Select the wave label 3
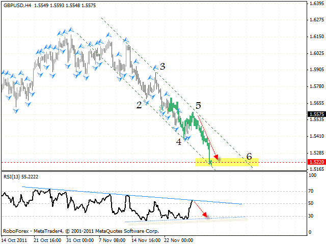The width and height of the screenshot is (326, 244). coord(162,66)
